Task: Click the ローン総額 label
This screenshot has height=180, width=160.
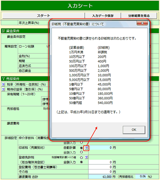Action: click(x=27, y=46)
